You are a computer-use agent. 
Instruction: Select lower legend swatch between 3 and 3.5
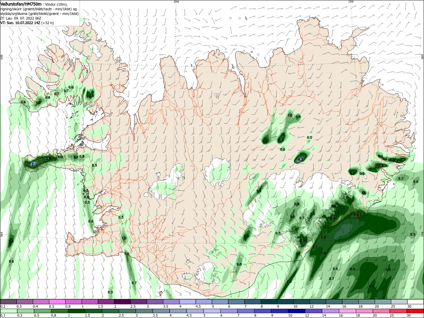tap(144, 311)
